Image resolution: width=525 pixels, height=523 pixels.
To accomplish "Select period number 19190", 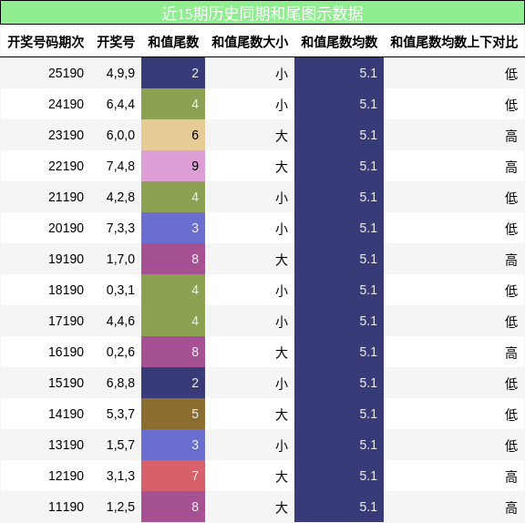I will pos(66,259).
